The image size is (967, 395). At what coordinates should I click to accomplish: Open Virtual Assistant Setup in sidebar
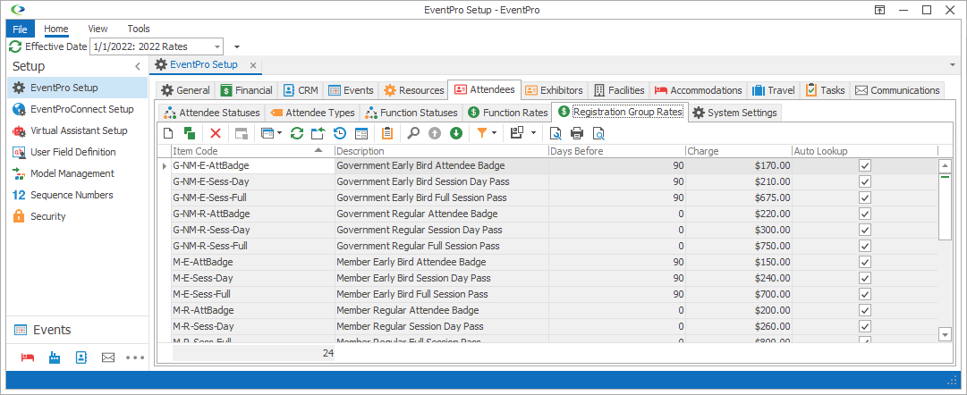coord(77,130)
